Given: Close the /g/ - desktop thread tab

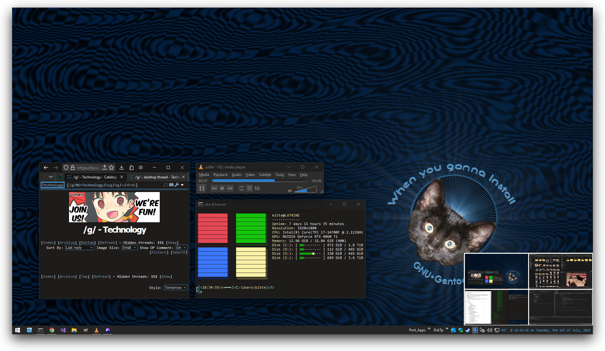Looking at the screenshot, I should (x=183, y=177).
